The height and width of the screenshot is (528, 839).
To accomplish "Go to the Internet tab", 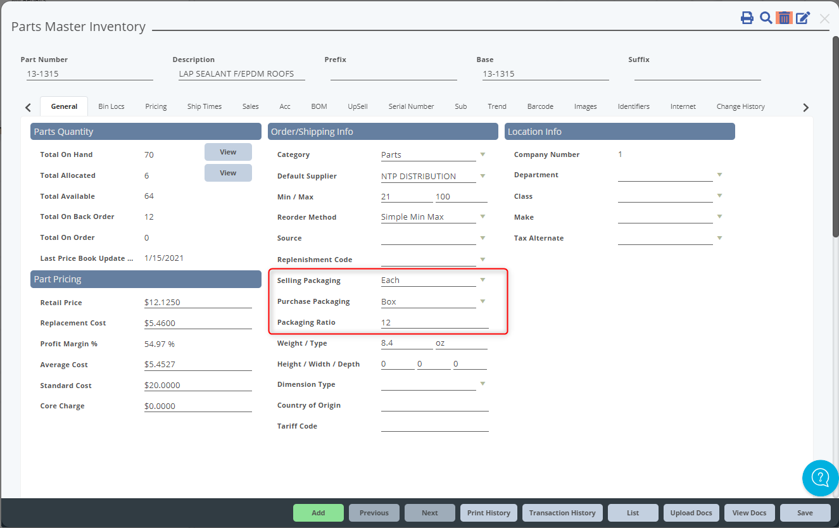I will click(x=683, y=106).
